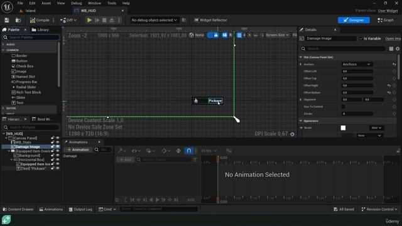Viewport: 402px width, 226px height.
Task: Open the Compile options three-dot menu
Action: tap(53, 20)
